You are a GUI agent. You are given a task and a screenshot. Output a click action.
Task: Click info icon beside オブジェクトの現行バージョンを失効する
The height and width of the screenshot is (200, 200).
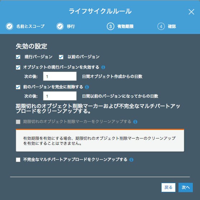click(103, 67)
